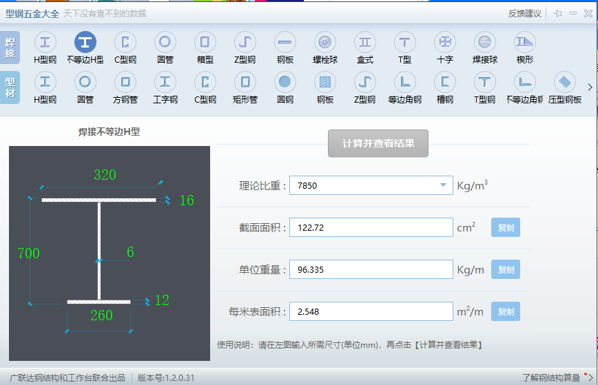Open 反馈建议 feedback link

click(x=524, y=14)
